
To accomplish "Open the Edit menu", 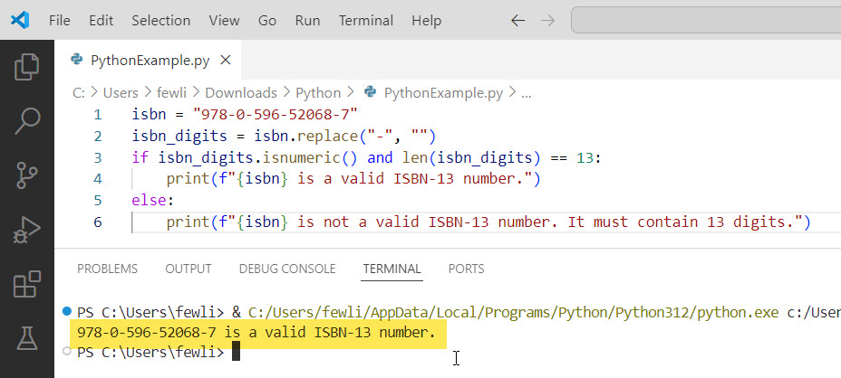I will tap(101, 20).
